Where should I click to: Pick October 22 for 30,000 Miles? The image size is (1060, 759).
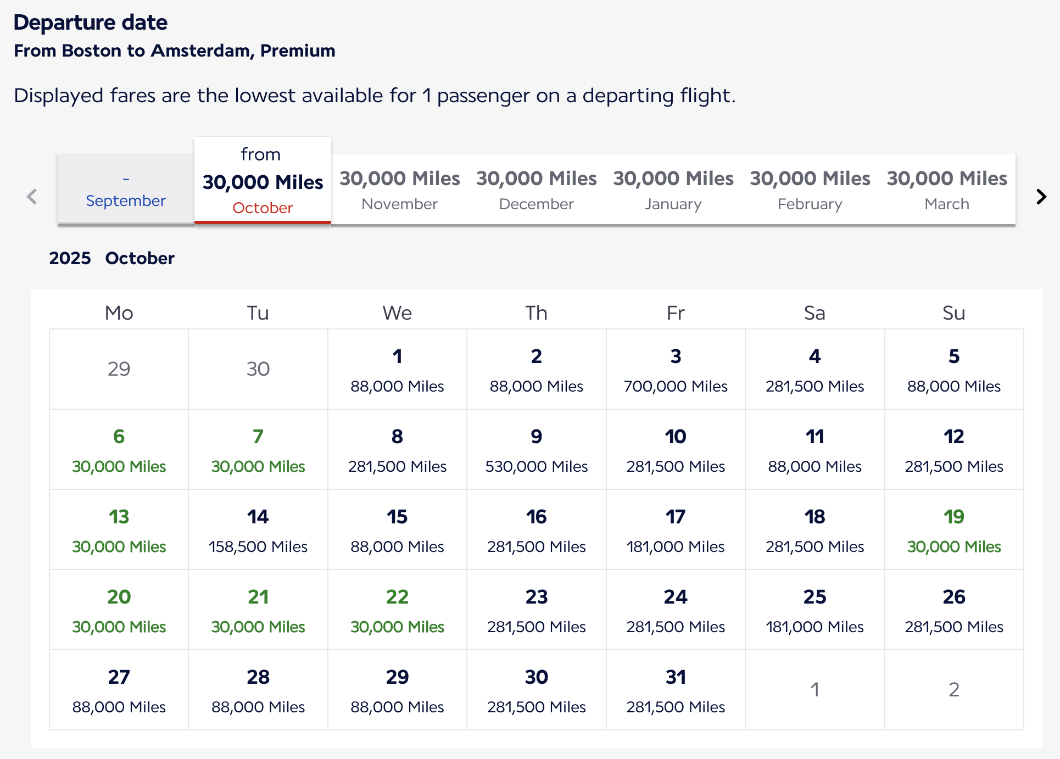point(397,611)
